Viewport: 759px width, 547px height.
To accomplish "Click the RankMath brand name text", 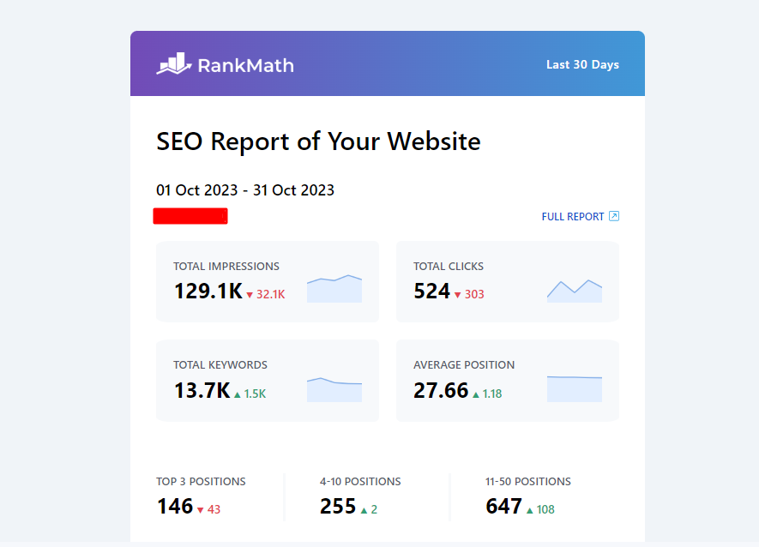I will pos(246,66).
